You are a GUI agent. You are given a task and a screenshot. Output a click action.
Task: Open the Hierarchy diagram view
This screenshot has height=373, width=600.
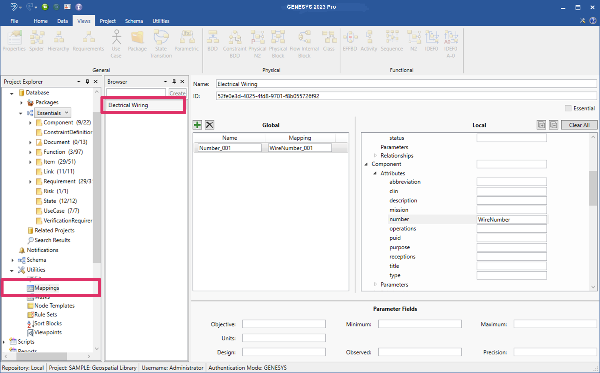58,41
